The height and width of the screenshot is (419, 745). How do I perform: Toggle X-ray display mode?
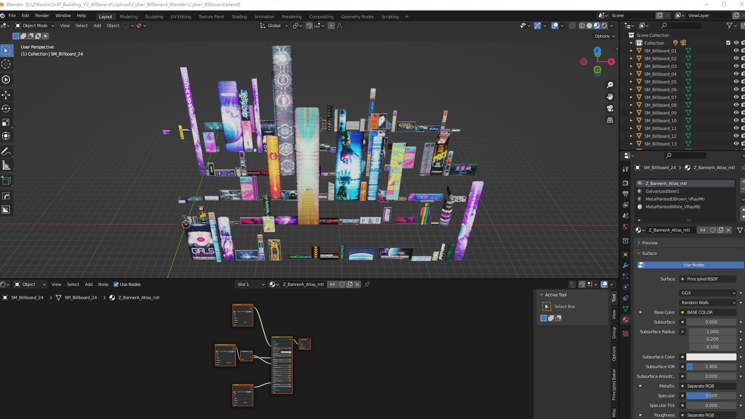tap(572, 26)
